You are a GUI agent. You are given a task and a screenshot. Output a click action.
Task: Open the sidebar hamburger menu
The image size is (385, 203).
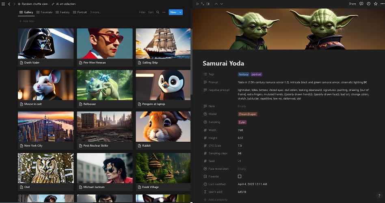pyautogui.click(x=3, y=4)
